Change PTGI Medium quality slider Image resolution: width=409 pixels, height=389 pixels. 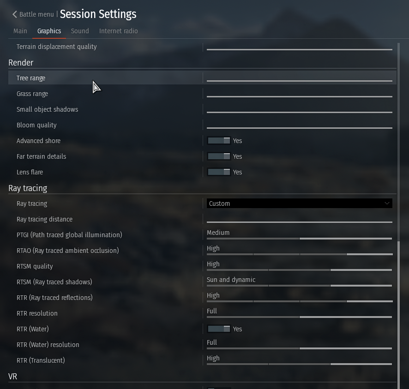coord(300,239)
